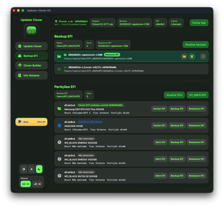Click Backup EFI for disk8s1
224x207 pixels.
(x=177, y=126)
